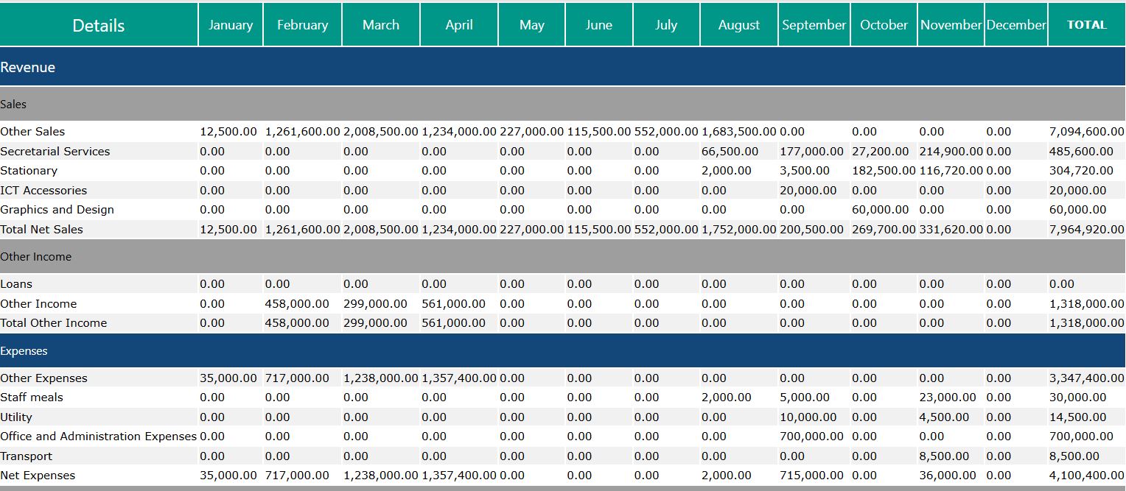Viewport: 1126px width, 491px height.
Task: Click the Graphics and Design row label
Action: (57, 209)
